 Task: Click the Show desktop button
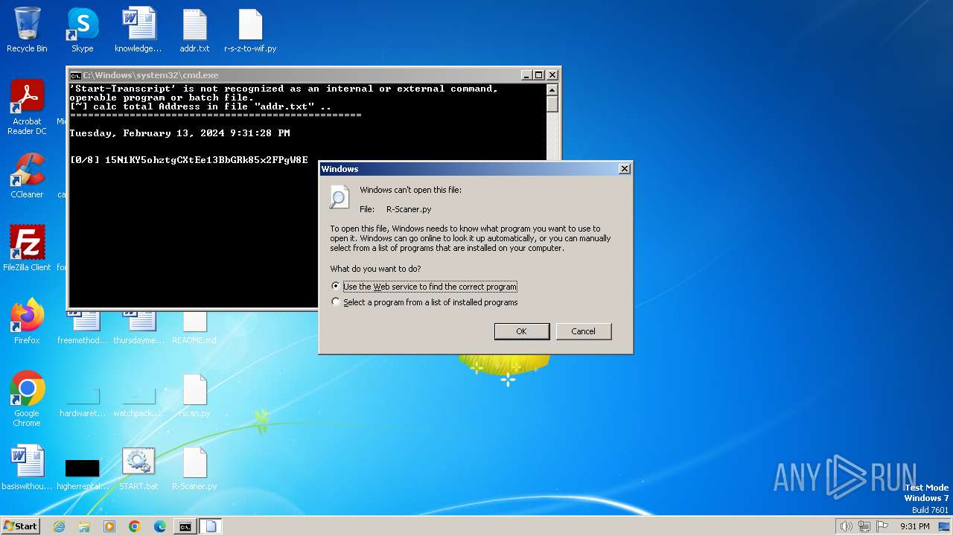pos(946,526)
